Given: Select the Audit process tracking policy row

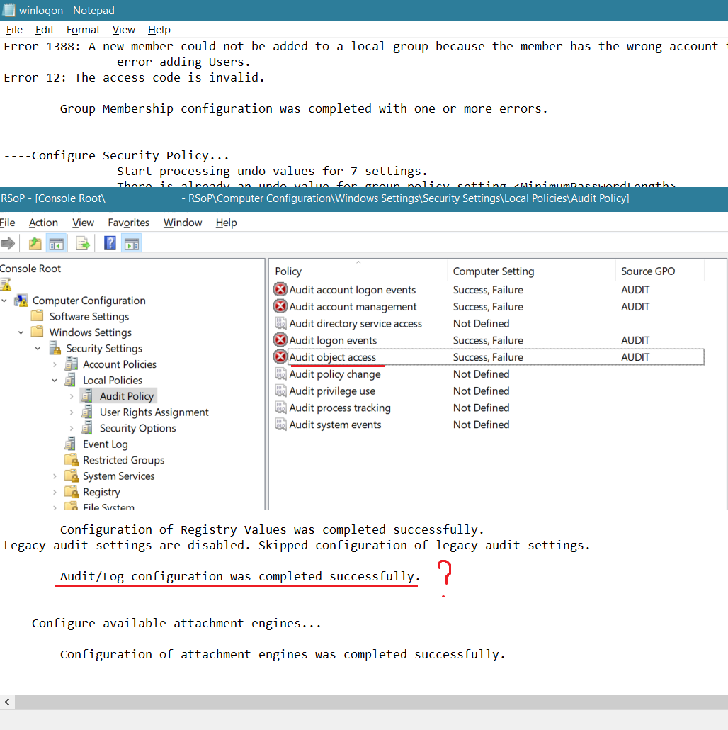Looking at the screenshot, I should tap(489, 408).
